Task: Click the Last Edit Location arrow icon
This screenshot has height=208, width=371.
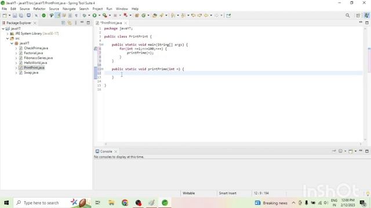Action: [x=193, y=16]
